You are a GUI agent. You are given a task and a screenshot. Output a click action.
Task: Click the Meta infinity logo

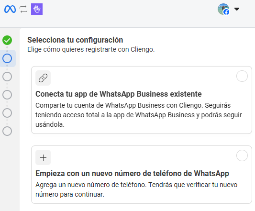point(10,9)
